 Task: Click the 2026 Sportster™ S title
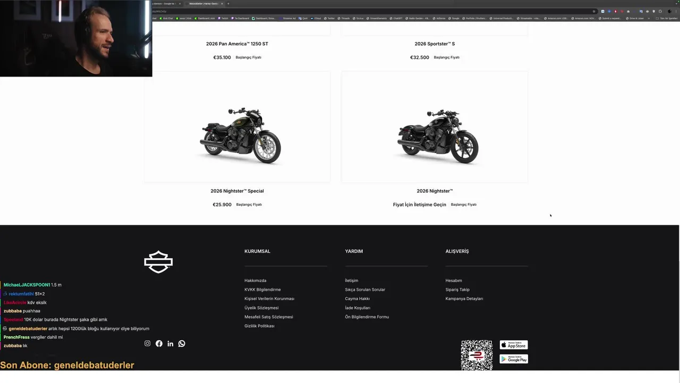[435, 44]
